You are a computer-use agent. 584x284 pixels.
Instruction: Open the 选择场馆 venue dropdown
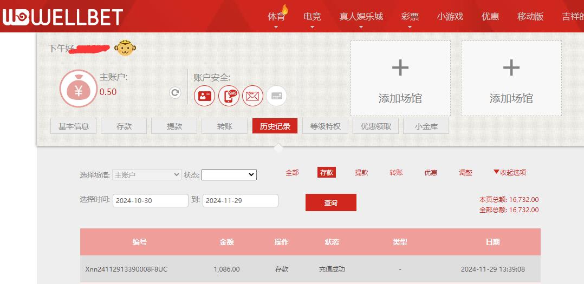[x=146, y=174]
